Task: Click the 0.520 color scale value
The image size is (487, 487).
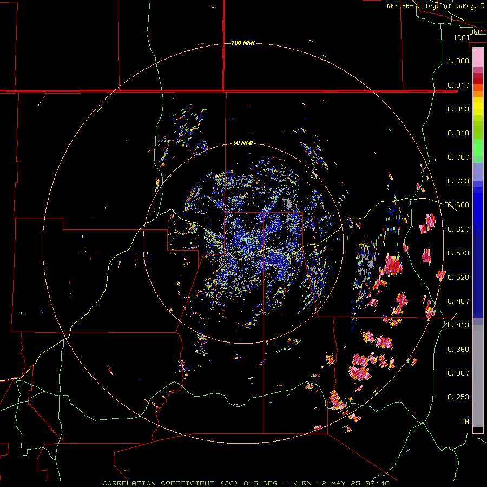Action: 458,278
